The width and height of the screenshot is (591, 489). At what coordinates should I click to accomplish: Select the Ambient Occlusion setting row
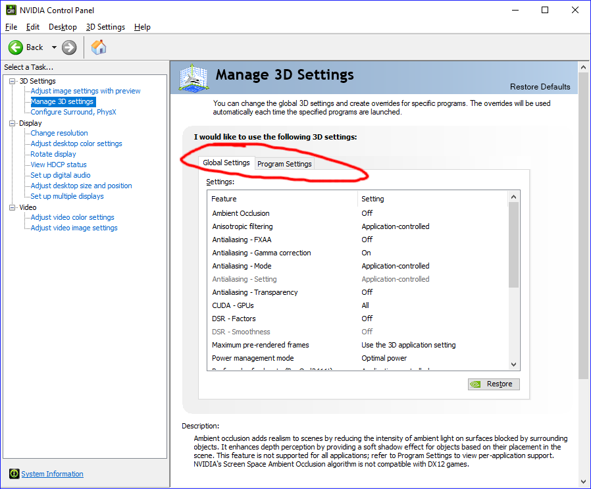241,213
